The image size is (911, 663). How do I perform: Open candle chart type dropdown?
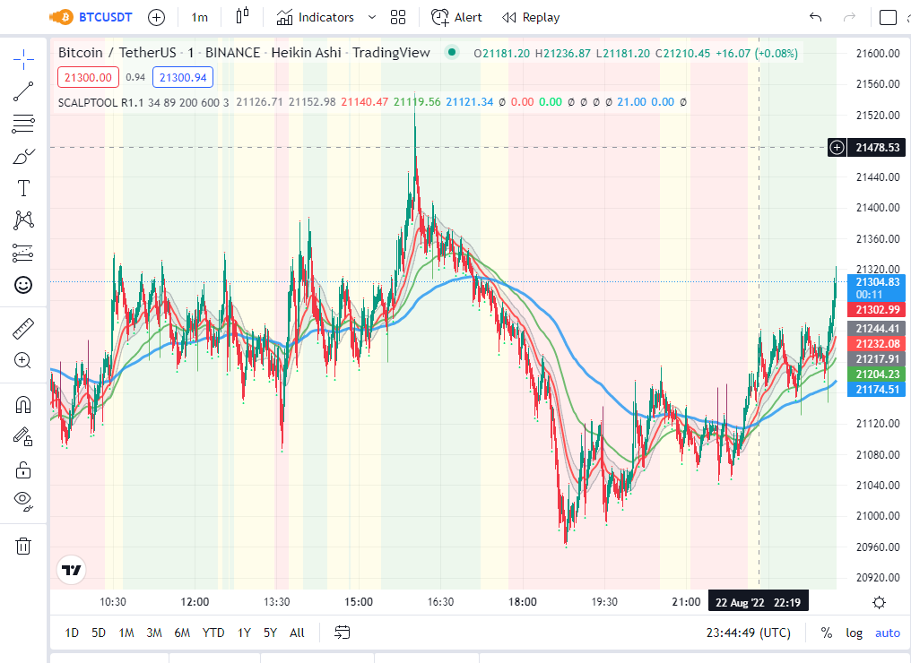(242, 17)
